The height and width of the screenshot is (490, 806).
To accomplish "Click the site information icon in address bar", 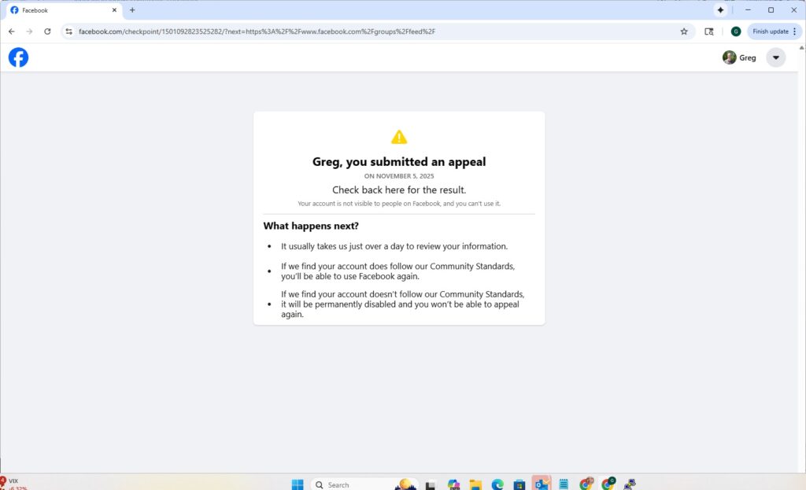I will tap(68, 31).
